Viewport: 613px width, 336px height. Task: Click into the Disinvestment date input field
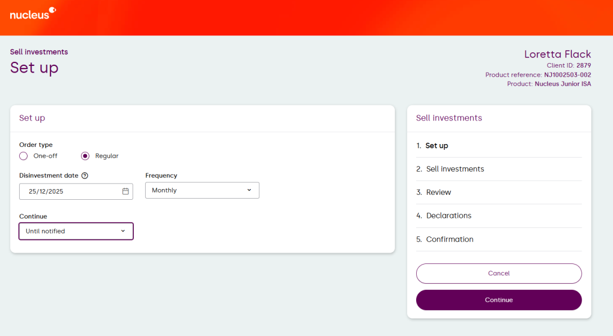point(67,191)
